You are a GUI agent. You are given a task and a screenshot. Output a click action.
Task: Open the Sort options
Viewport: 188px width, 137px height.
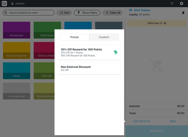pyautogui.click(x=64, y=13)
